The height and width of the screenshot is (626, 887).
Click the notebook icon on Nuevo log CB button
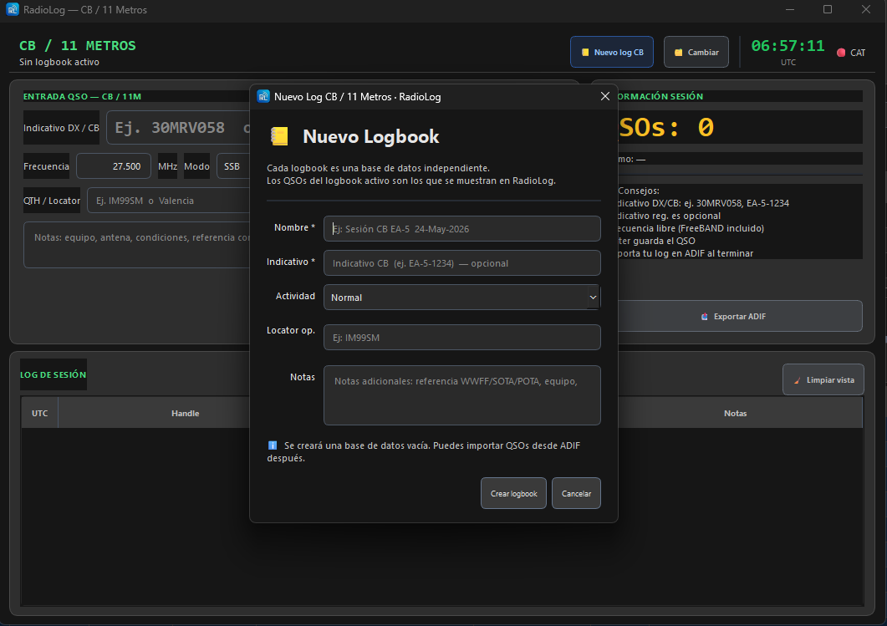click(585, 52)
